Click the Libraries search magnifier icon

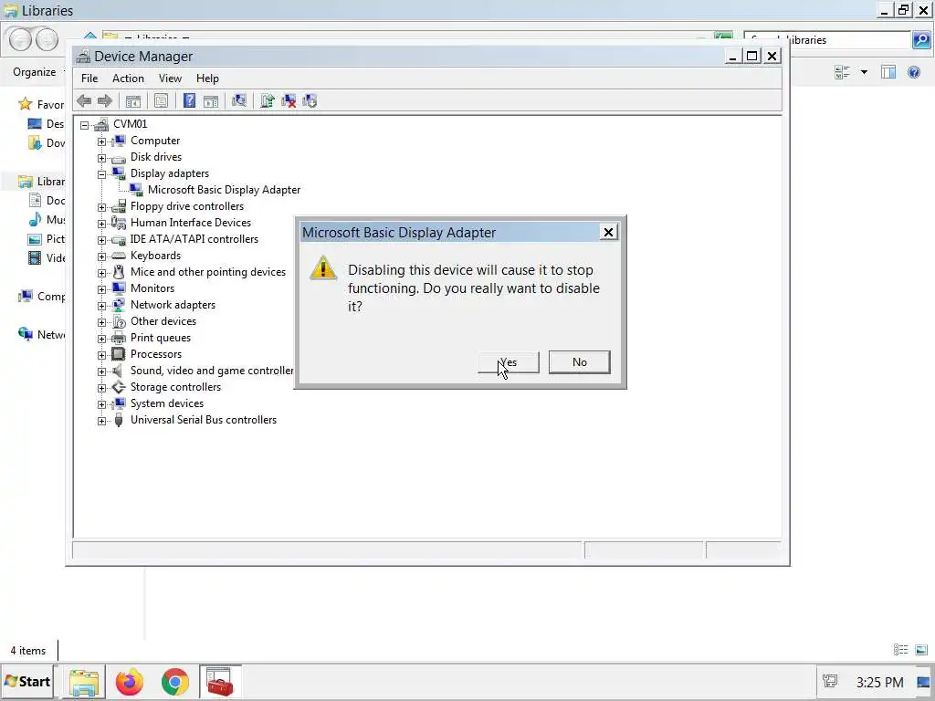point(921,40)
